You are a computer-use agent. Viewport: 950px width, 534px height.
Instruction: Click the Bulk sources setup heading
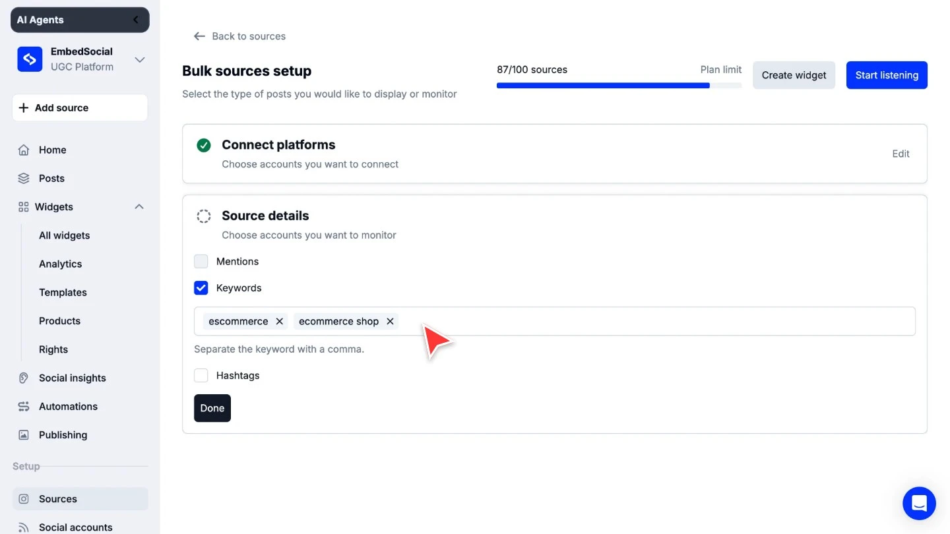247,71
